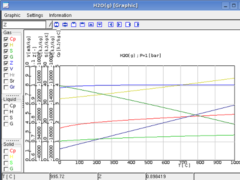Enable the Solid H checkbox

[6, 157]
